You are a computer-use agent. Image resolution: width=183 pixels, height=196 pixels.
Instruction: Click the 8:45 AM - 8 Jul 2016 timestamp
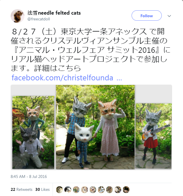[29, 176]
